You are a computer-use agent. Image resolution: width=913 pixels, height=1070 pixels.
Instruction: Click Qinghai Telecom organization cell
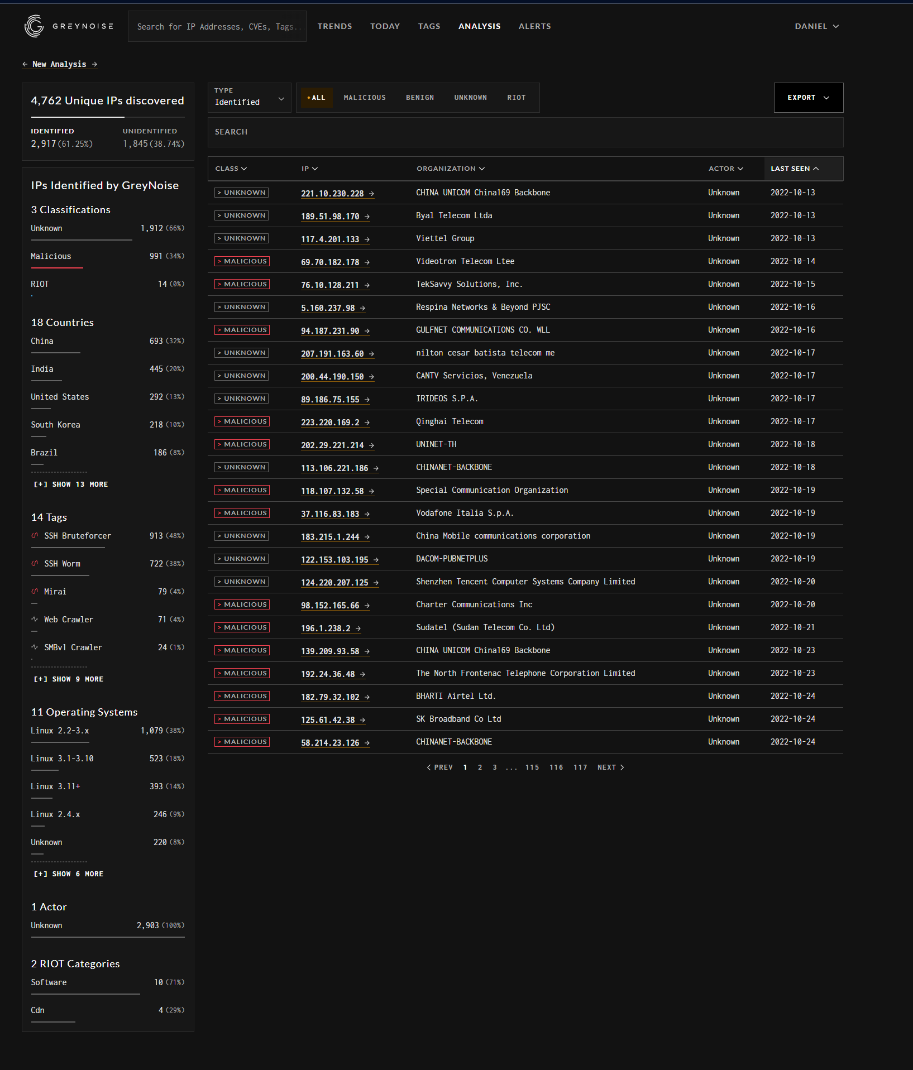pyautogui.click(x=450, y=421)
